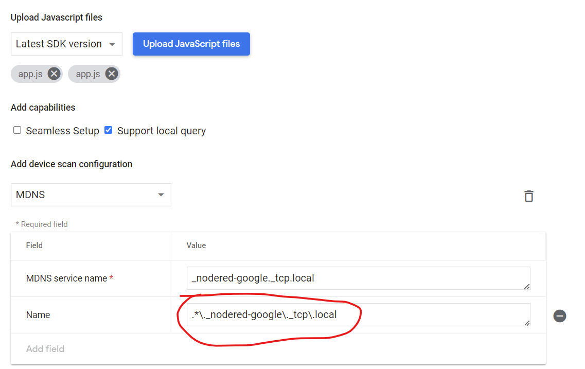Open the SDK version selector to change versions
This screenshot has width=585, height=369.
pos(66,44)
